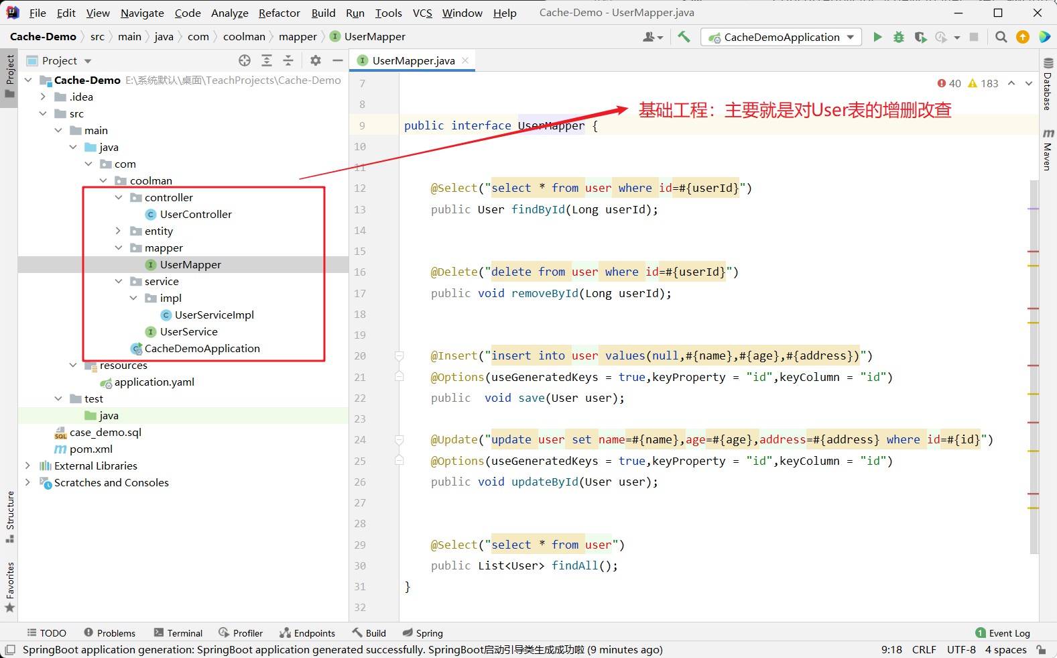Toggle tool window quick-access icon in status bar
This screenshot has height=658, width=1057.
(10, 649)
